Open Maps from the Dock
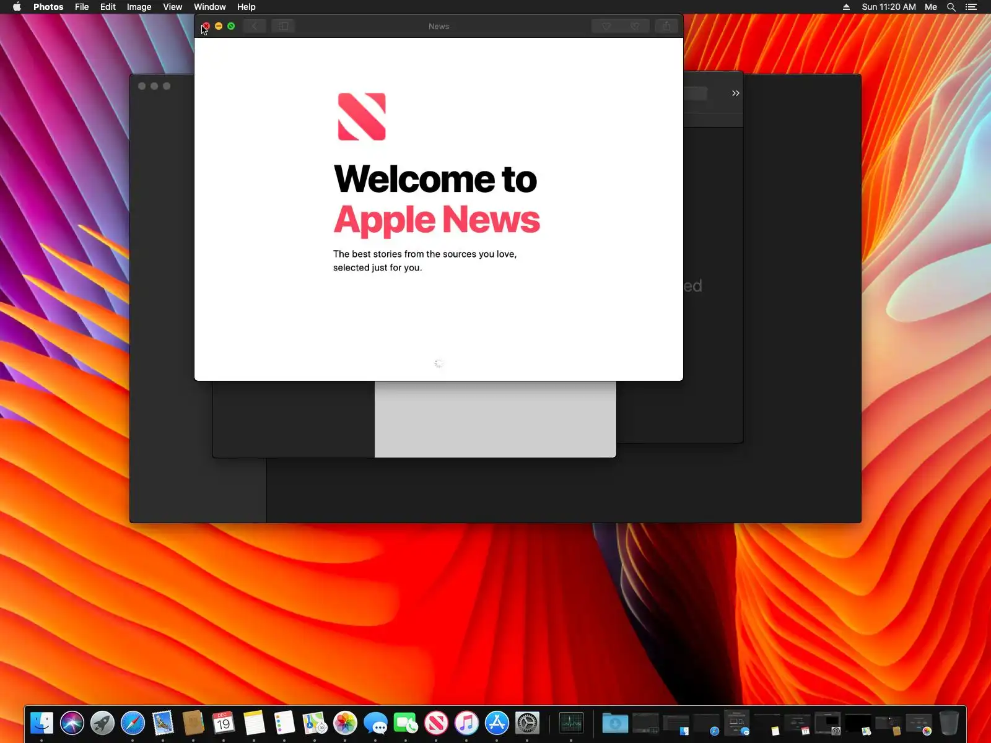The height and width of the screenshot is (743, 991). (315, 722)
